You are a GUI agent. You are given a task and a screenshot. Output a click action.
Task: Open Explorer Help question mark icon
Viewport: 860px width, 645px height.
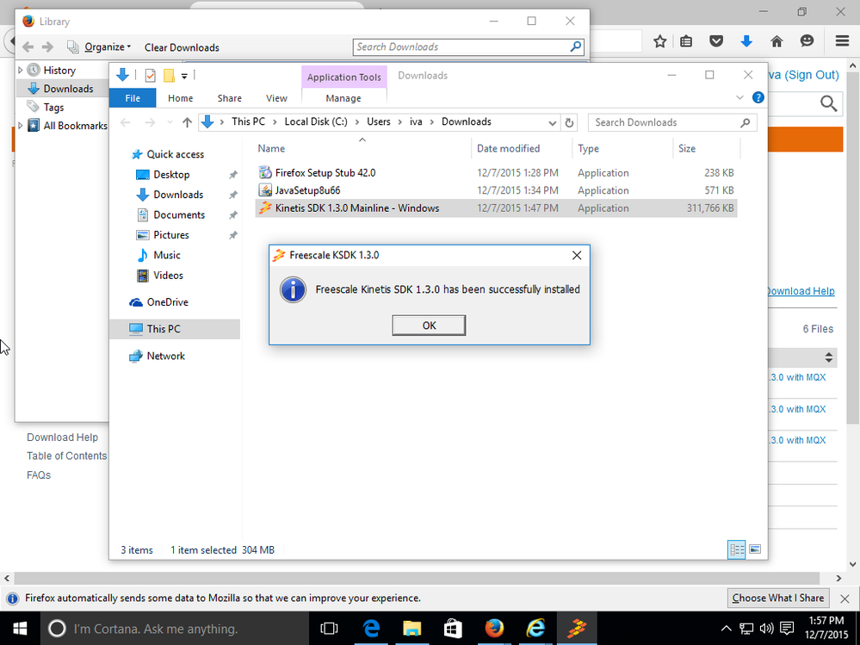pos(758,97)
